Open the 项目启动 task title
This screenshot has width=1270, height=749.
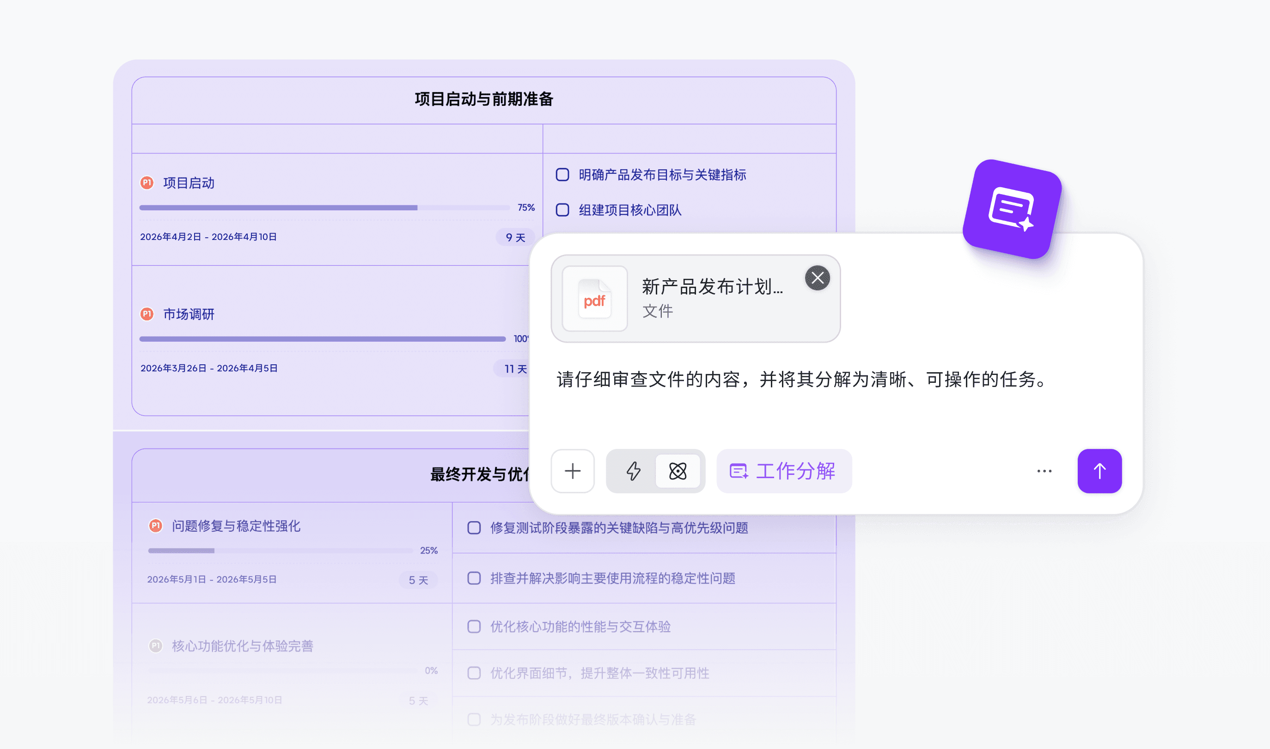click(x=189, y=183)
